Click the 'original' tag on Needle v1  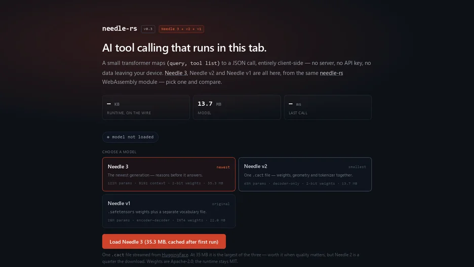tap(221, 204)
